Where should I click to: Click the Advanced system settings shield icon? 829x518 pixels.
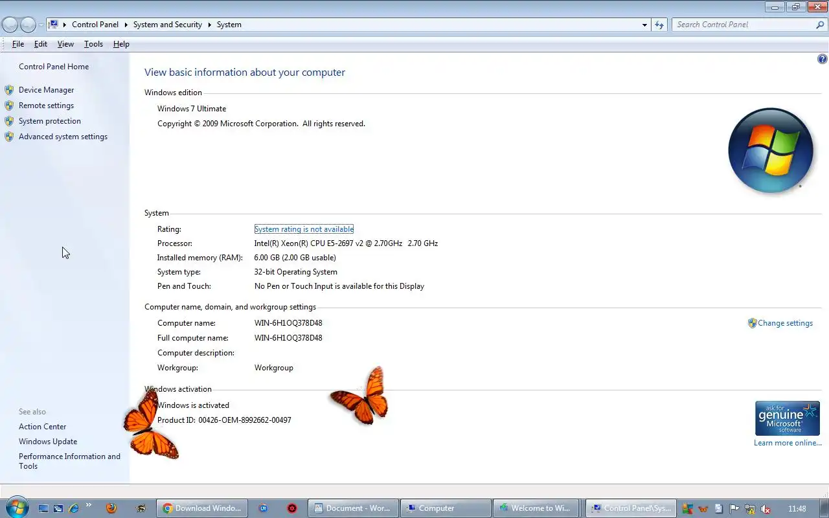coord(9,137)
